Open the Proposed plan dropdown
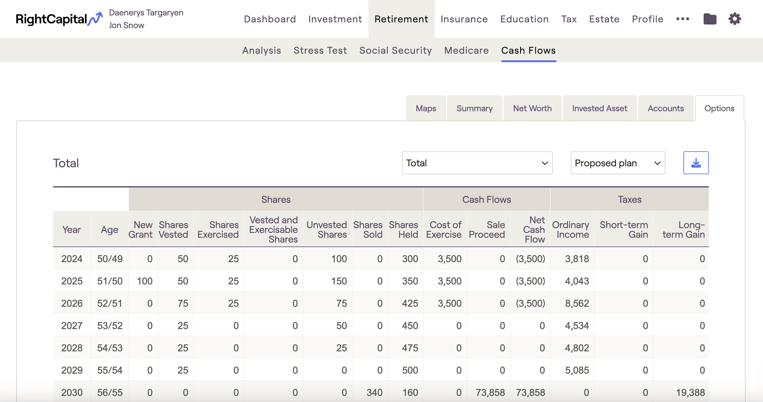This screenshot has width=763, height=402. tap(618, 163)
